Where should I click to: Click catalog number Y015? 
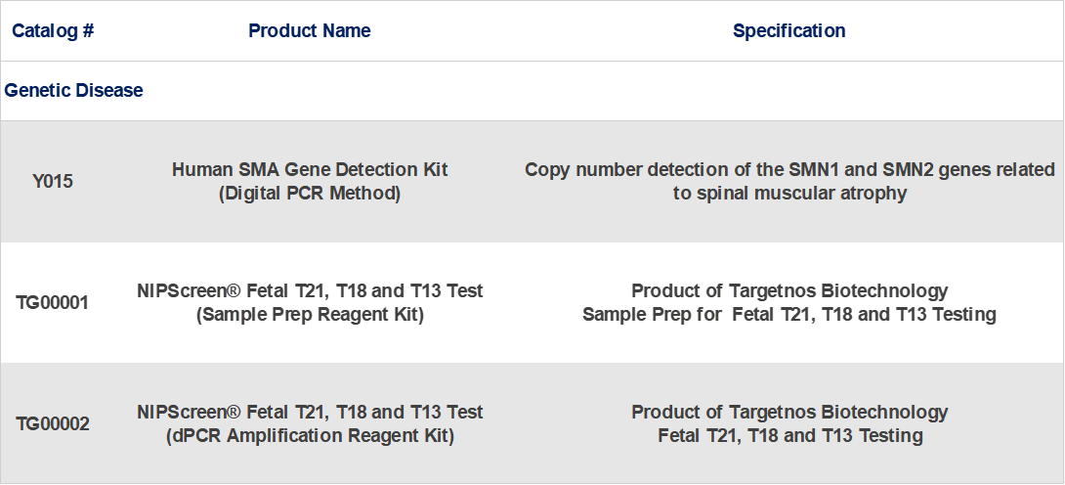pyautogui.click(x=53, y=182)
